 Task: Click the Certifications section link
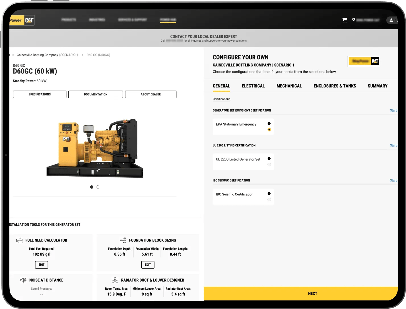221,99
